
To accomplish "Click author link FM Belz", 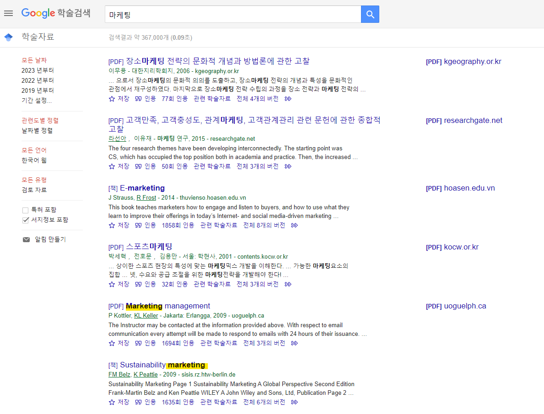I will 119,375.
